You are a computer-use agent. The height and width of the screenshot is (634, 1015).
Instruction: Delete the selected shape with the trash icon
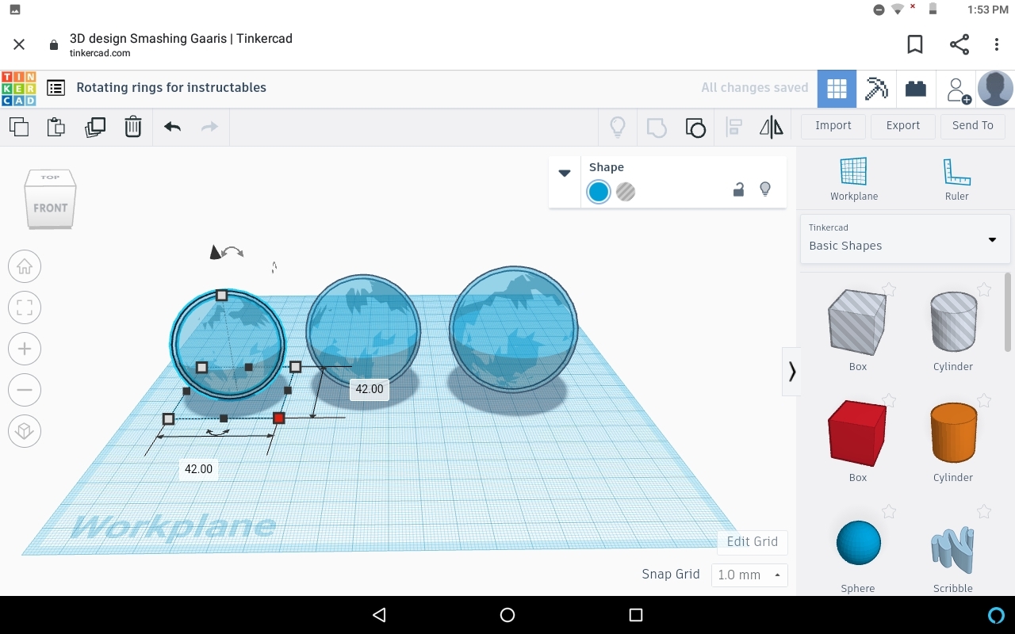(133, 127)
